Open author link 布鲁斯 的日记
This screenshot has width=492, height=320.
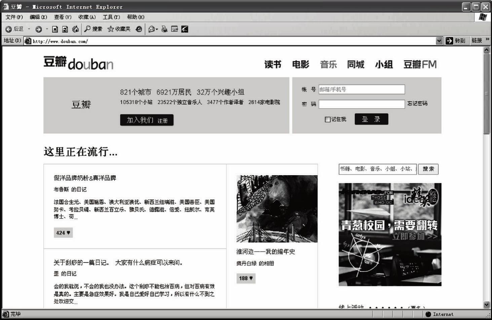[70, 189]
